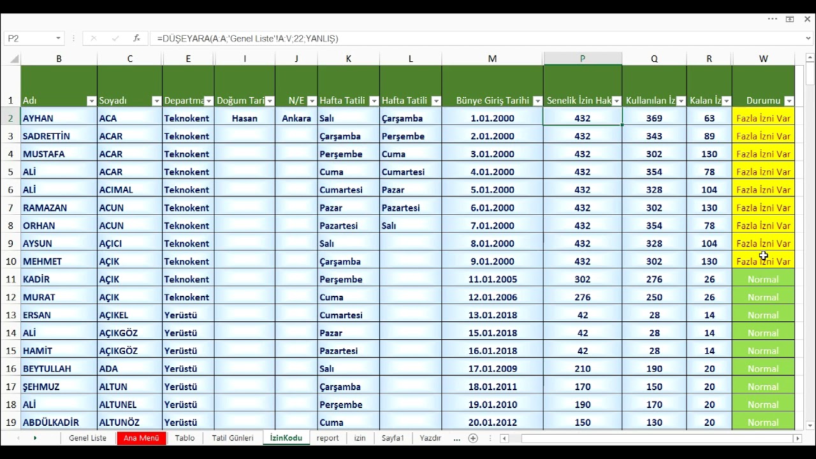Click the horizontal scrollbar left arrow
The width and height of the screenshot is (816, 459).
click(x=504, y=438)
